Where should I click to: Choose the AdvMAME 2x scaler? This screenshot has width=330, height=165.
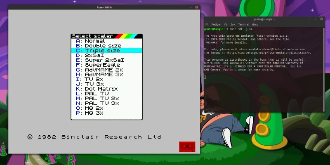click(107, 70)
